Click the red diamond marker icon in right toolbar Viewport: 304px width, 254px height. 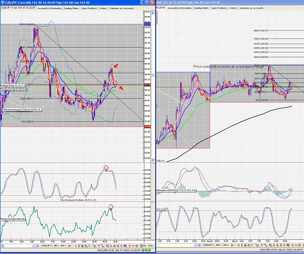[300, 245]
